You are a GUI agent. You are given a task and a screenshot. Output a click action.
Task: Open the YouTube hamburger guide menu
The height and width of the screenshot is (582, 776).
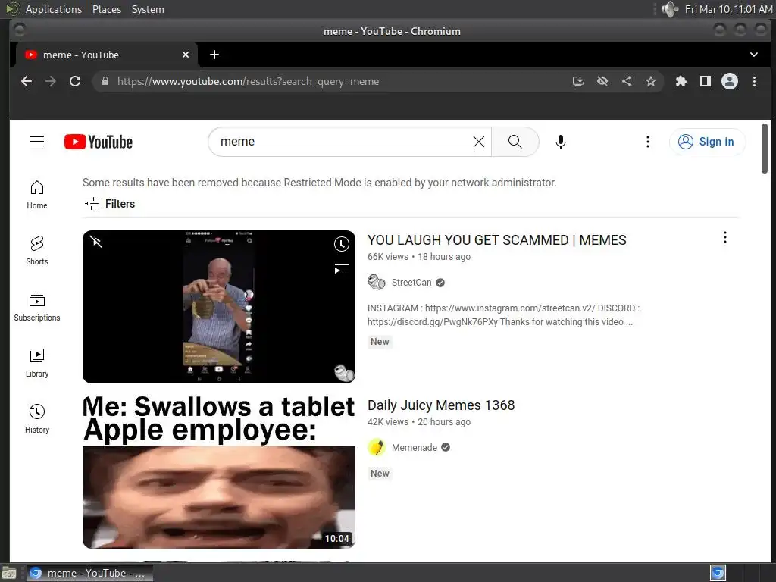[x=37, y=142]
